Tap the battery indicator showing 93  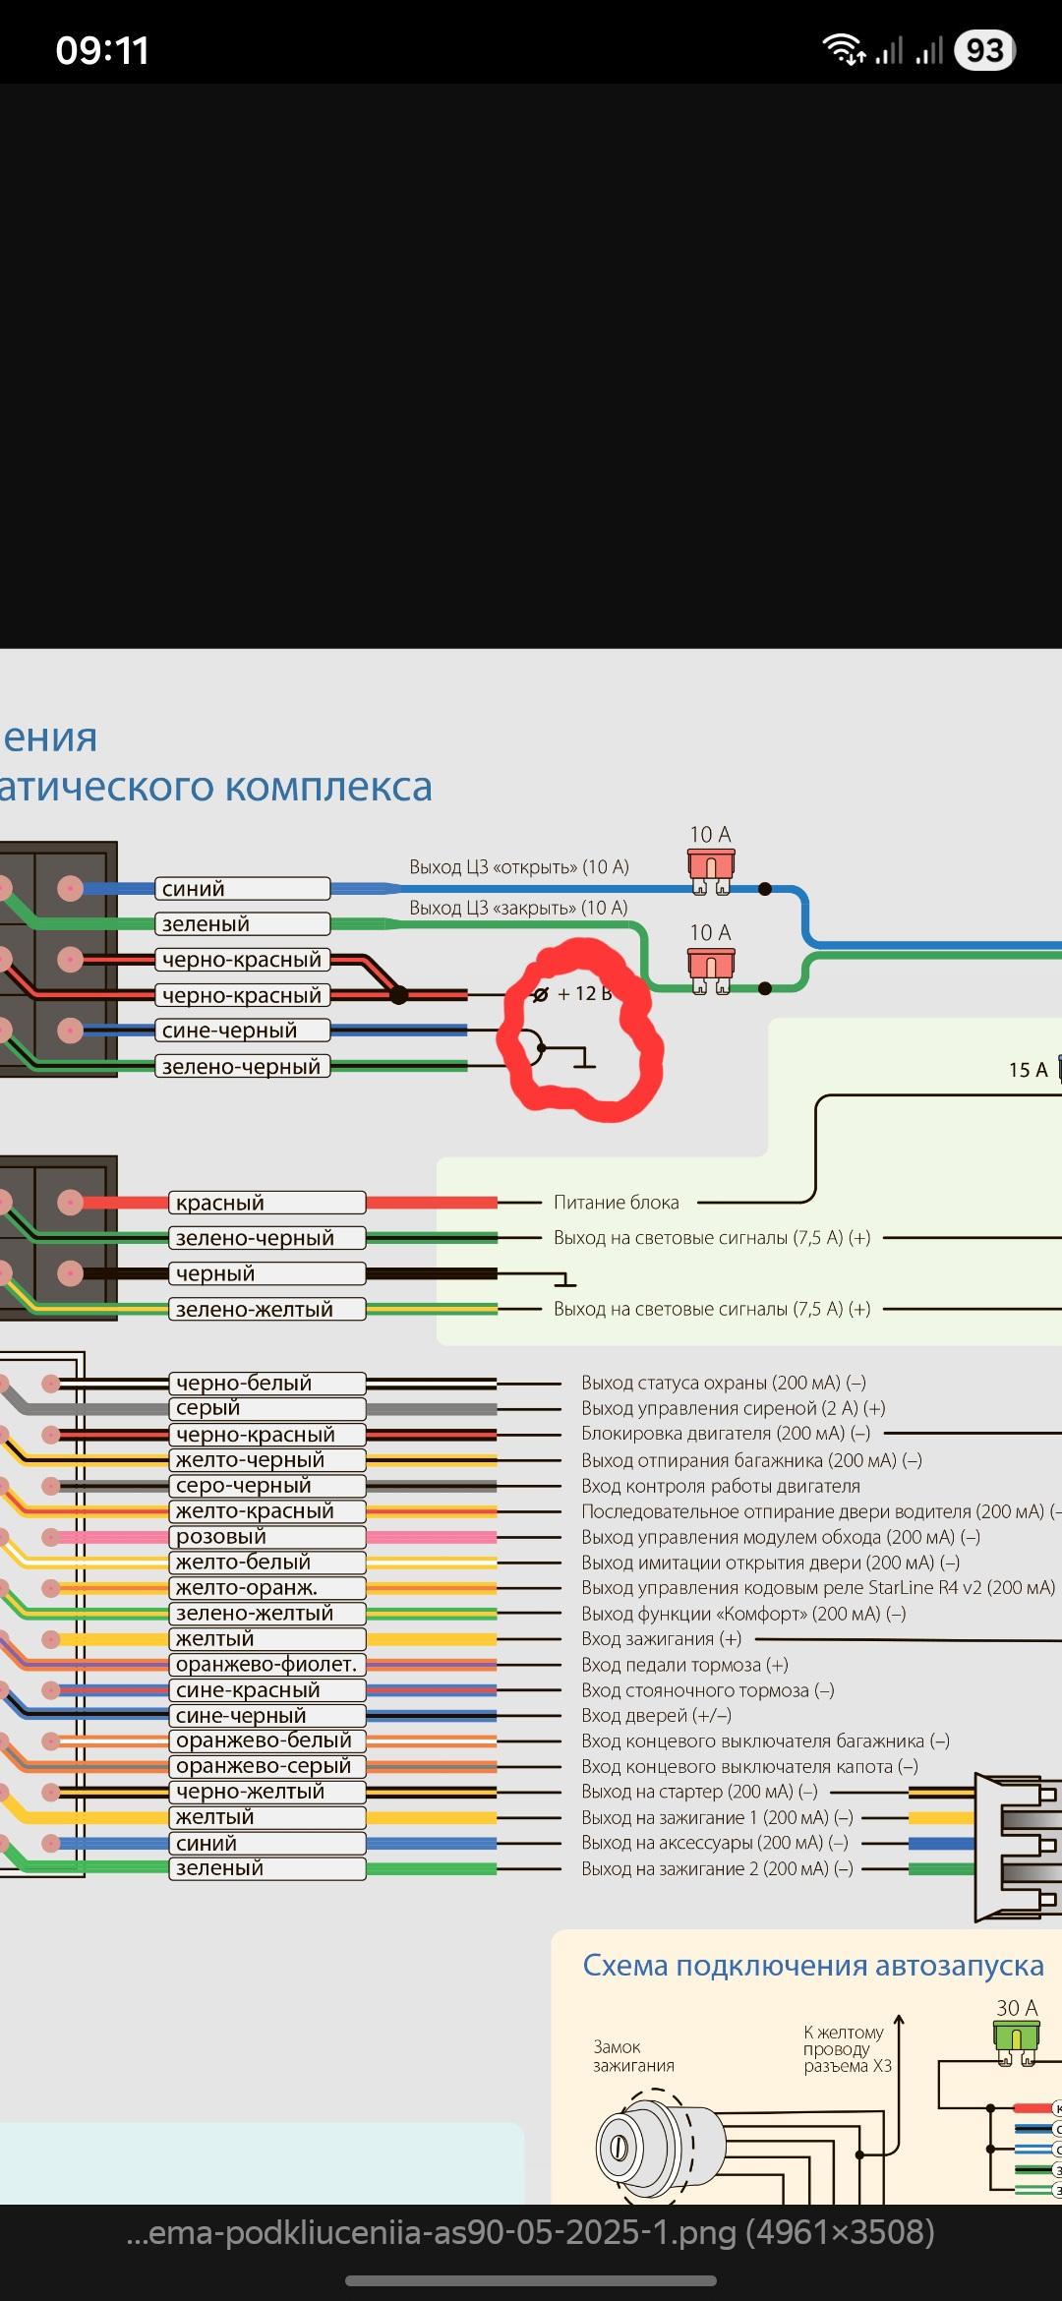coord(984,50)
